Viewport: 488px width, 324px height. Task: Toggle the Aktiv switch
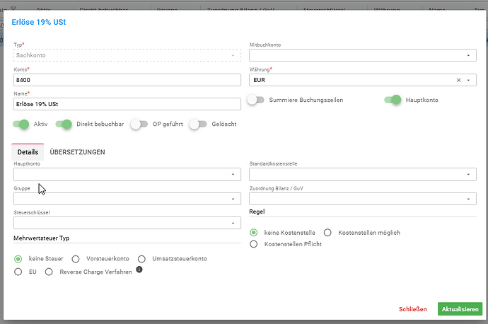[21, 125]
